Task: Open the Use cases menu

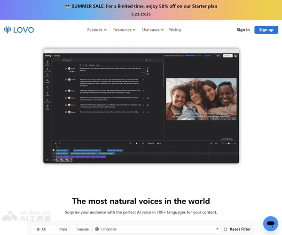Action: (153, 30)
